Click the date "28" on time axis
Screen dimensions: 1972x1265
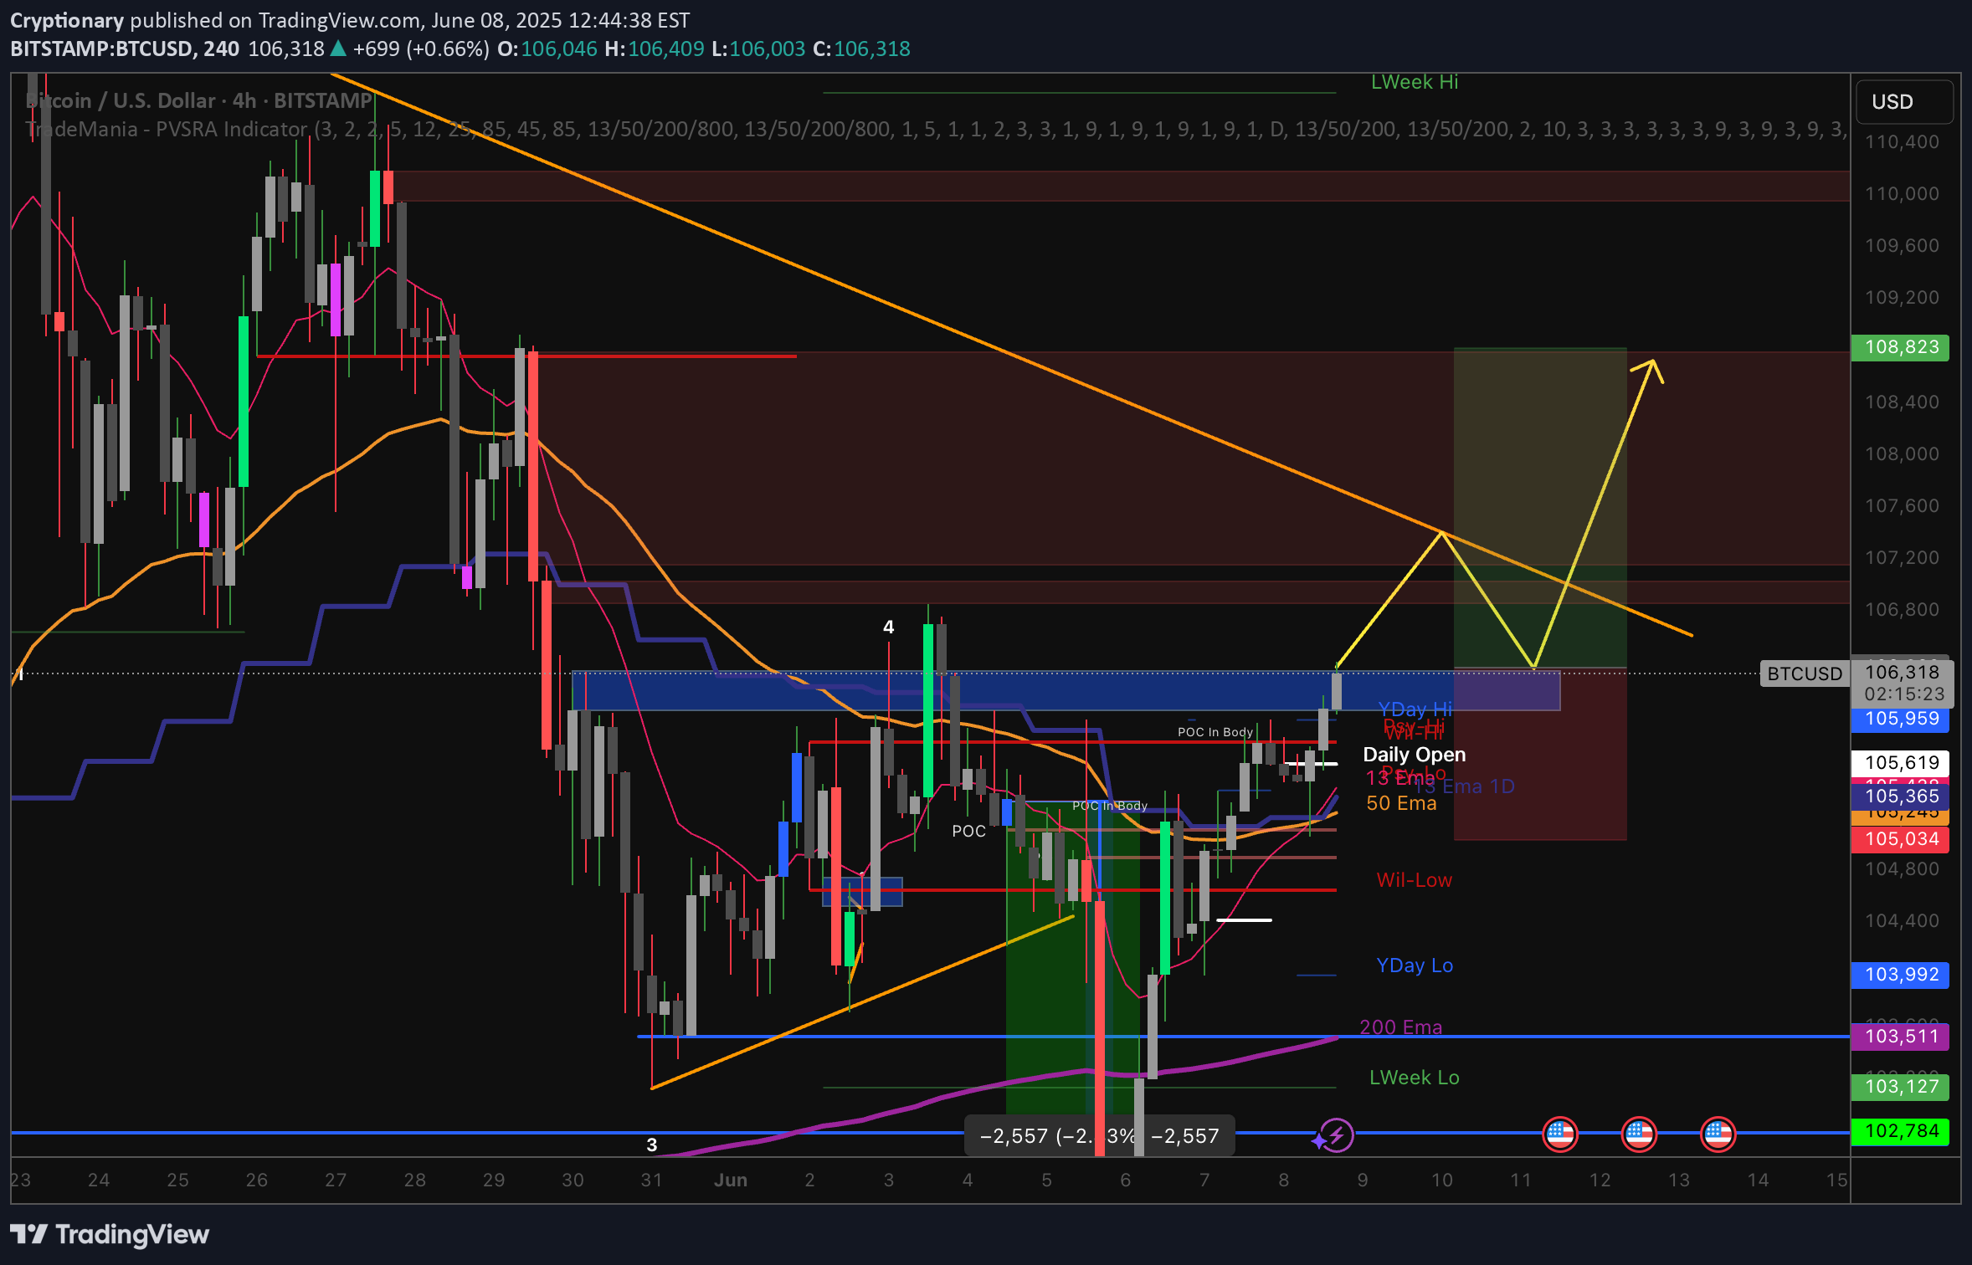[x=414, y=1180]
